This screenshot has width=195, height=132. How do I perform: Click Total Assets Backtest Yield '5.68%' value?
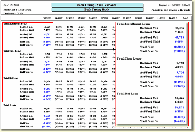pyautogui.click(x=47, y=112)
